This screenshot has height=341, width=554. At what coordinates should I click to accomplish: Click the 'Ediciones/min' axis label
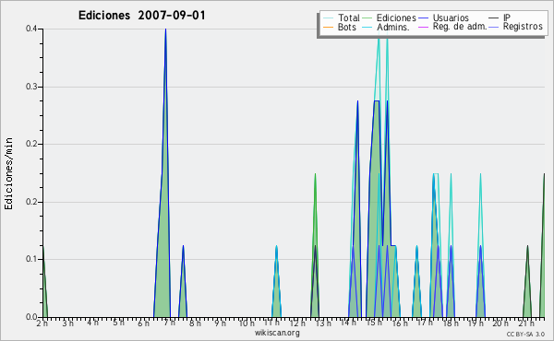point(8,173)
